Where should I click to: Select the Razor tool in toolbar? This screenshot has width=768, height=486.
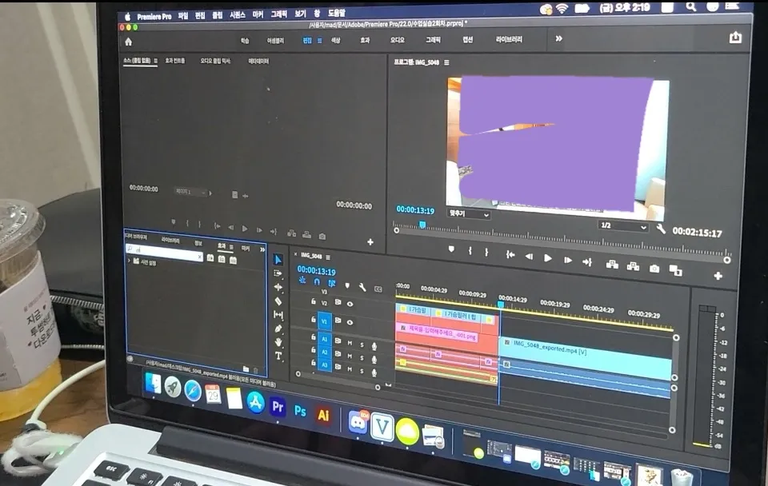(278, 301)
